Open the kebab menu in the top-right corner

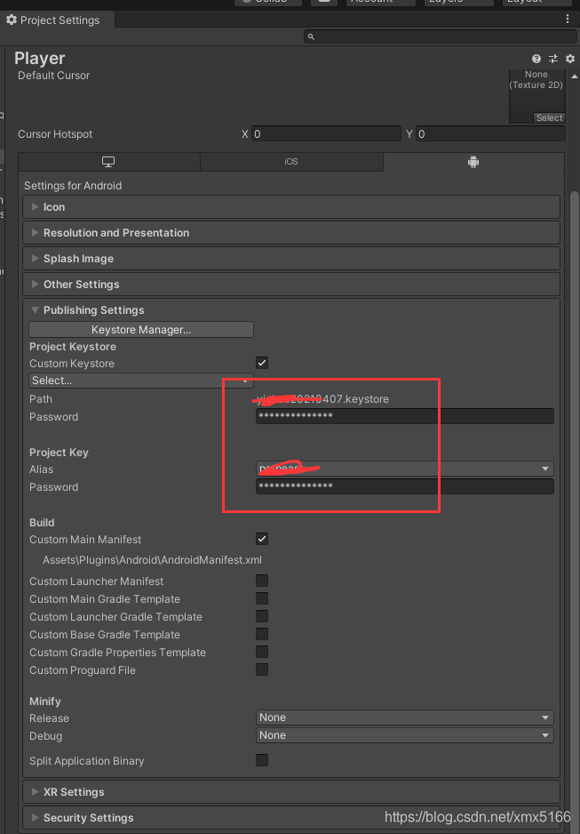568,19
